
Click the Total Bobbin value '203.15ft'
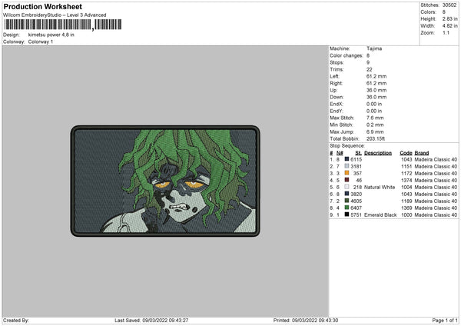376,138
